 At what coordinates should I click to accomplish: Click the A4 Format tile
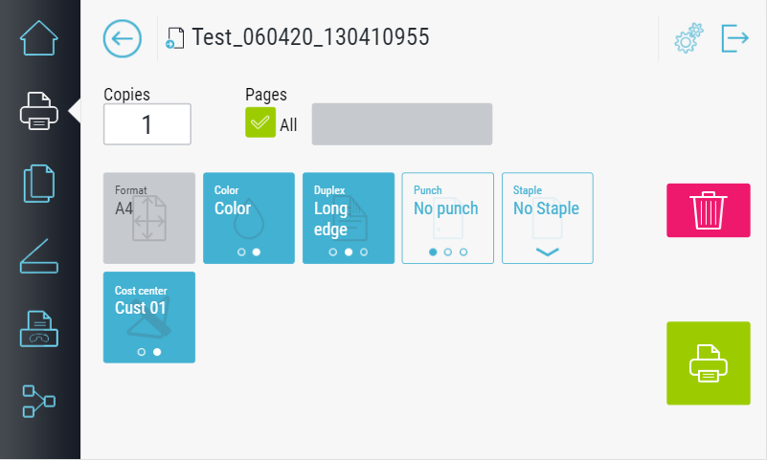[149, 218]
